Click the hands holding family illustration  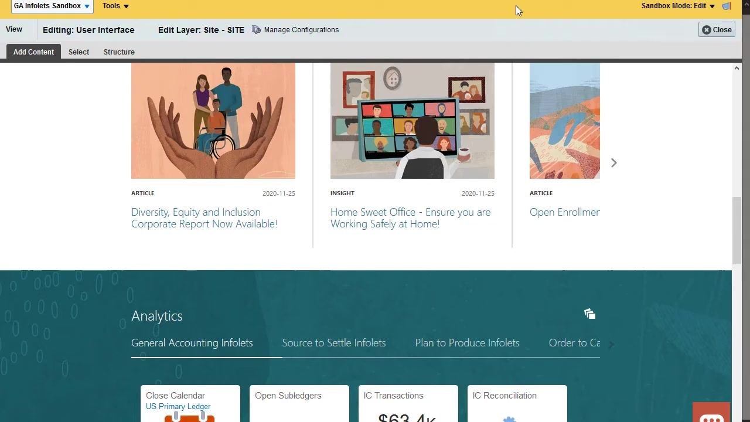213,121
